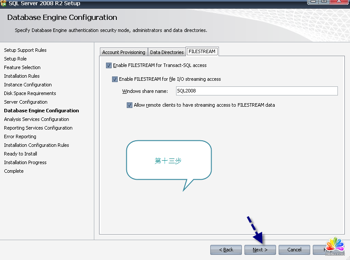The width and height of the screenshot is (350, 260).
Task: Click Analysis Services Configuration step
Action: (36, 119)
